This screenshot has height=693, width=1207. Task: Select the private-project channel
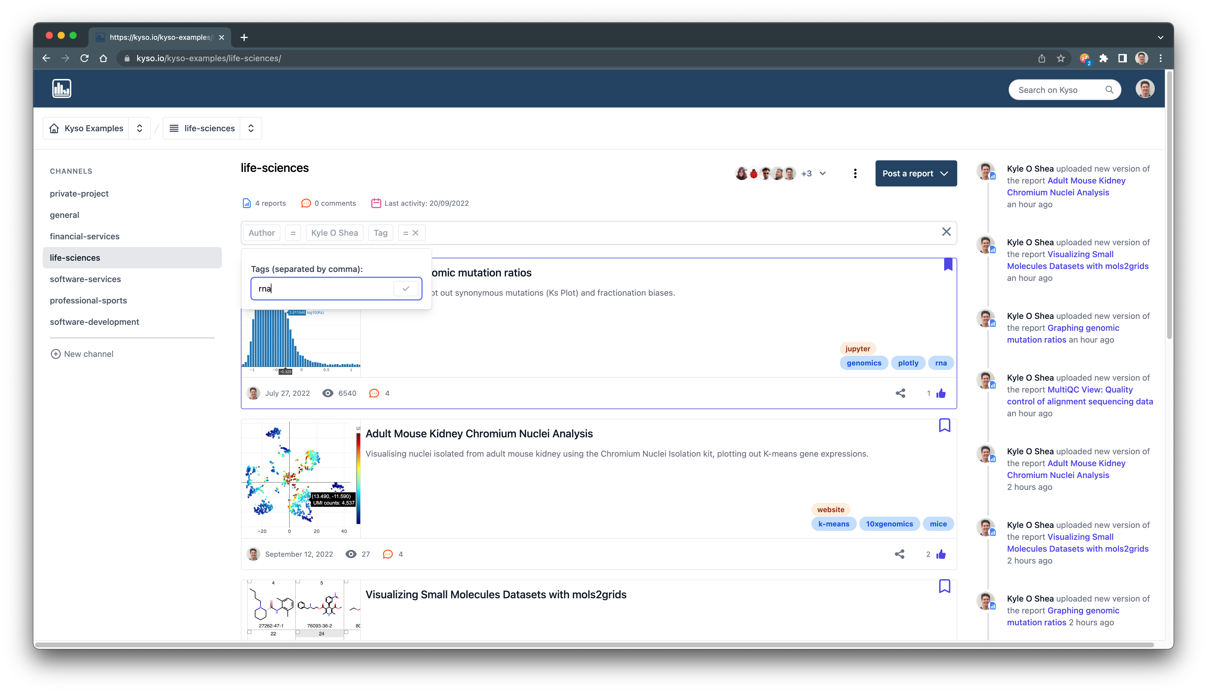[79, 193]
